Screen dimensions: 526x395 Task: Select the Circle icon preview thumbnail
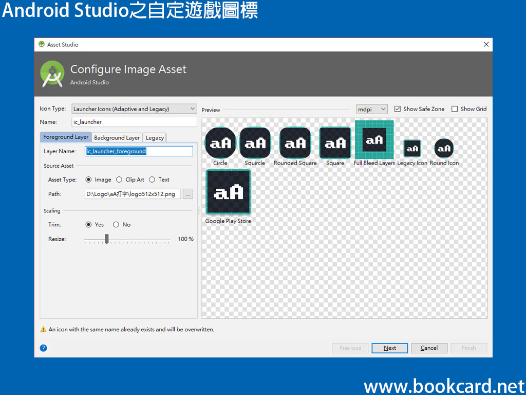coord(220,142)
